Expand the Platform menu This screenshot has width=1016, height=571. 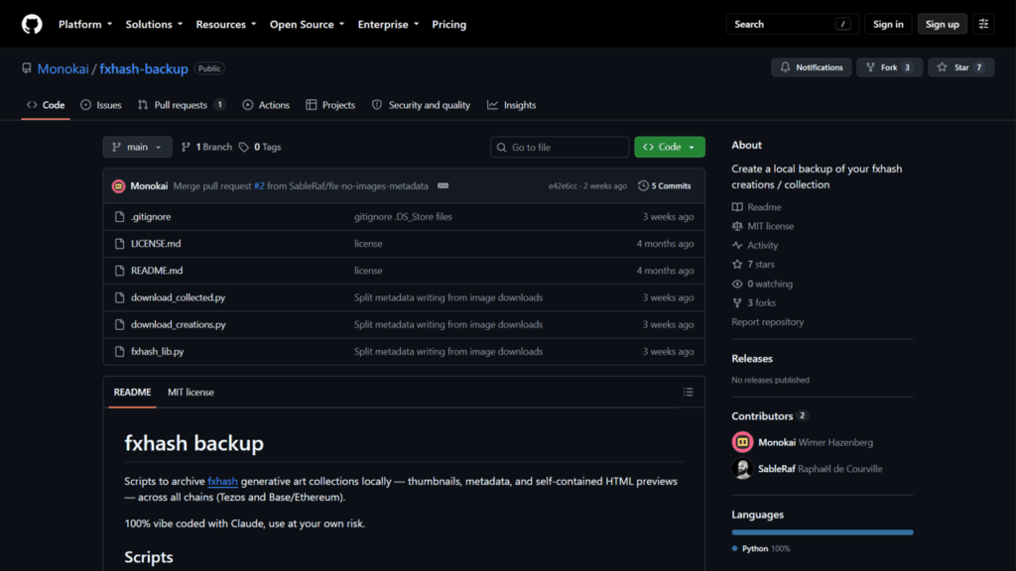click(x=85, y=24)
